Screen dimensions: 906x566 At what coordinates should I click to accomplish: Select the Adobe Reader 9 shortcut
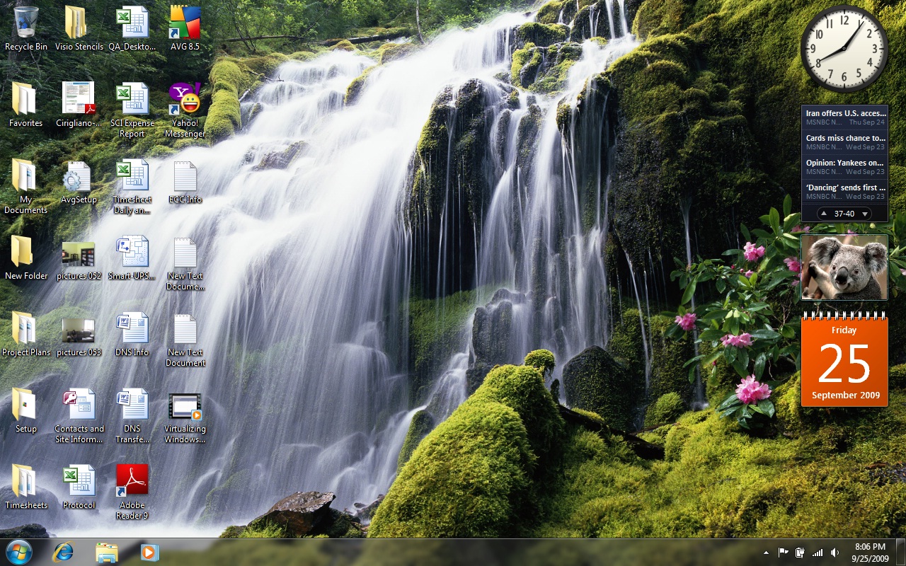[x=132, y=483]
